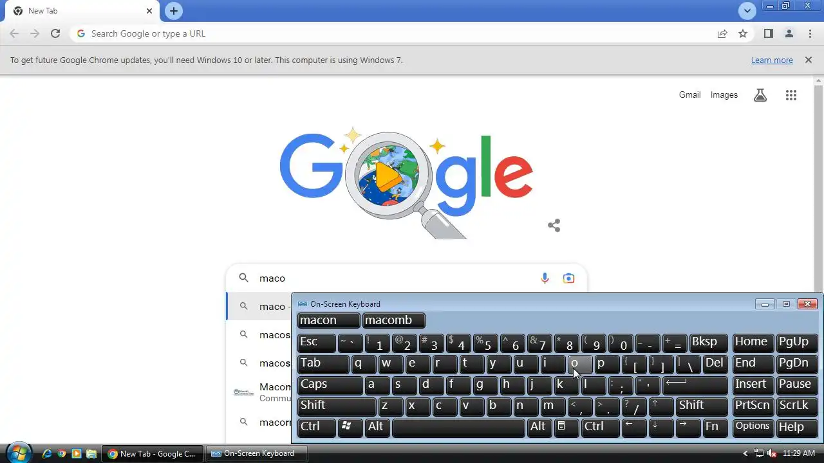824x463 pixels.
Task: Close the New Tab tab
Action: (149, 11)
